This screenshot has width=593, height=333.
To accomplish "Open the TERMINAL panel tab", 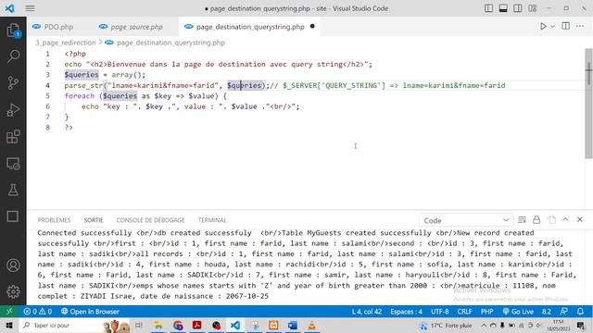I will point(212,220).
